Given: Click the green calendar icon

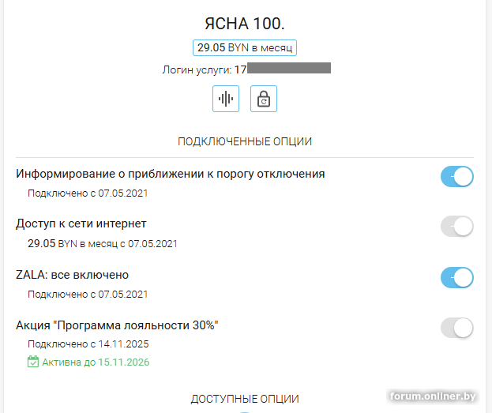Looking at the screenshot, I should point(33,362).
